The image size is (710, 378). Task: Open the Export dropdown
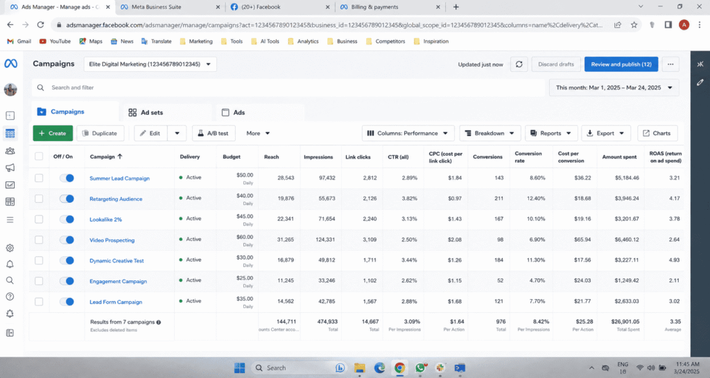pyautogui.click(x=606, y=134)
